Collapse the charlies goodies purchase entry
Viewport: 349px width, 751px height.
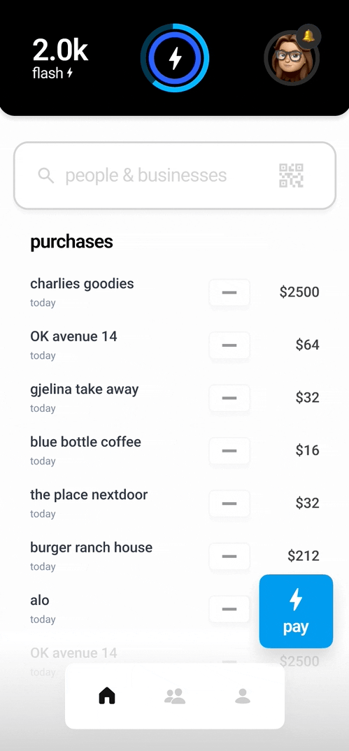(229, 292)
